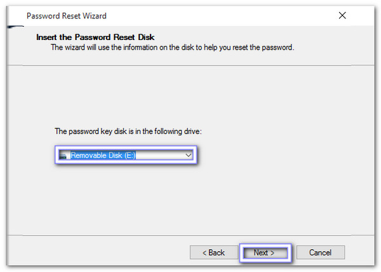
Task: Click the wizard description sentence under the heading
Action: 171,48
